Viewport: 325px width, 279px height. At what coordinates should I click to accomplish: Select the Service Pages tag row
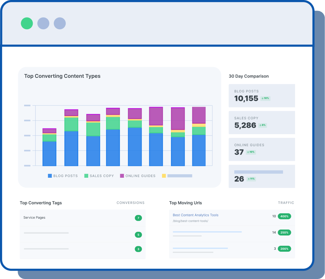point(34,218)
